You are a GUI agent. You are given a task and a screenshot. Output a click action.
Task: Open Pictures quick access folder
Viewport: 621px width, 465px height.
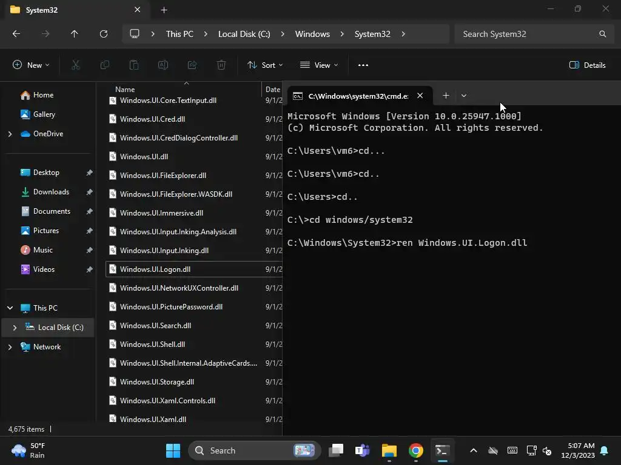[46, 231]
